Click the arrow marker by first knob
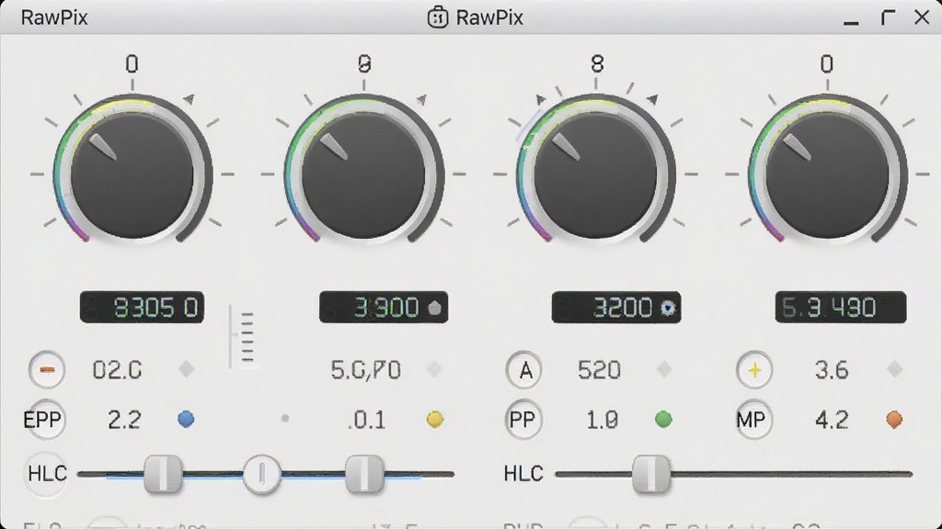The image size is (942, 529). pyautogui.click(x=190, y=98)
